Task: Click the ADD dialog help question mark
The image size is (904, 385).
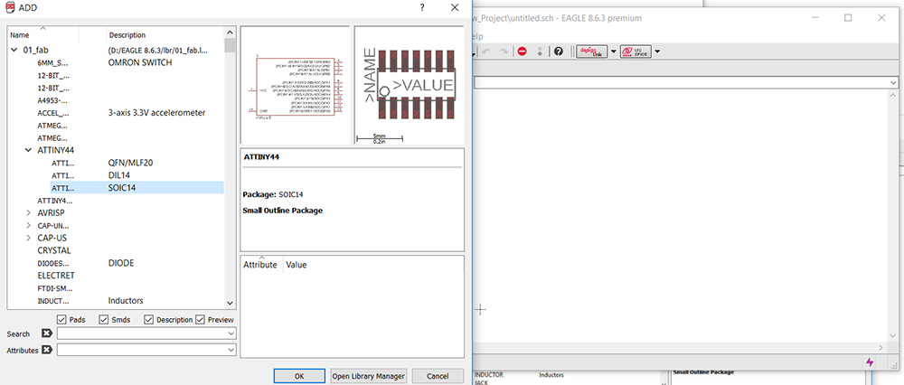Action: click(422, 7)
